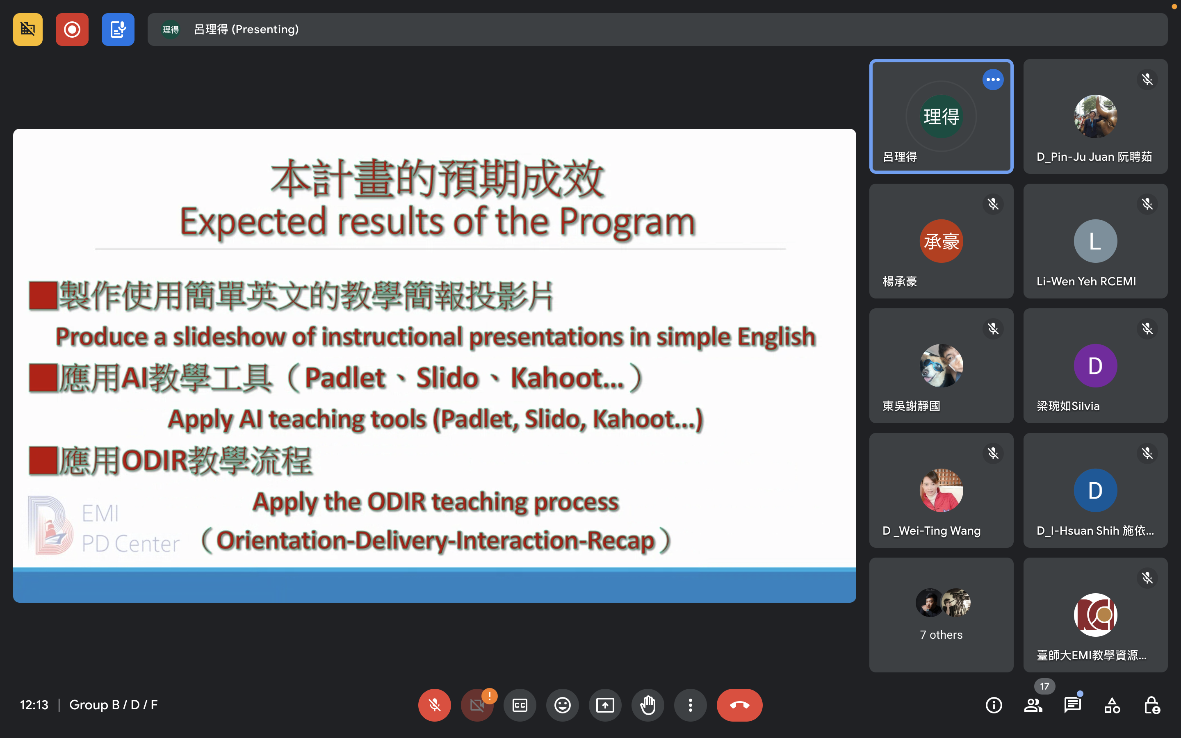Click the 12:13 clock text
The width and height of the screenshot is (1181, 738).
click(x=34, y=705)
